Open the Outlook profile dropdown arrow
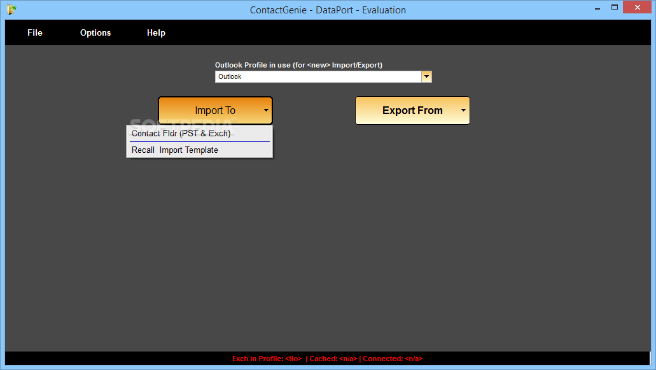Screen dimensions: 656x370 click(x=426, y=76)
